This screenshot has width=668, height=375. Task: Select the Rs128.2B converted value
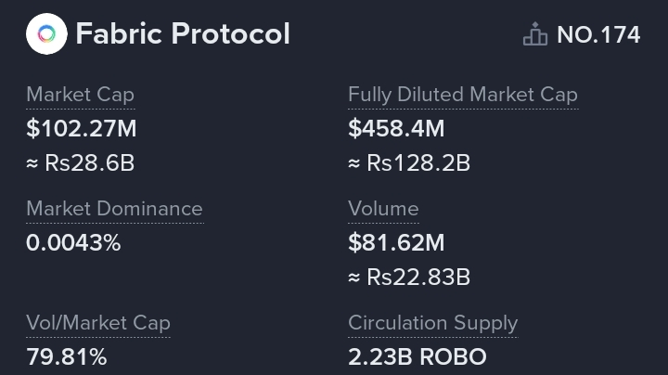pos(418,163)
